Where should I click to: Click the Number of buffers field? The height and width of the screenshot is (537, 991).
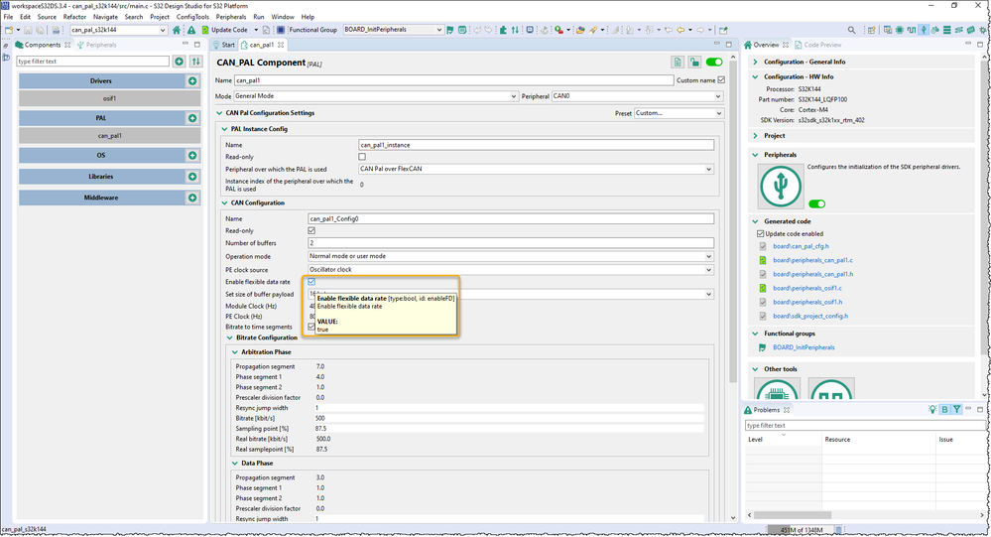(x=510, y=243)
